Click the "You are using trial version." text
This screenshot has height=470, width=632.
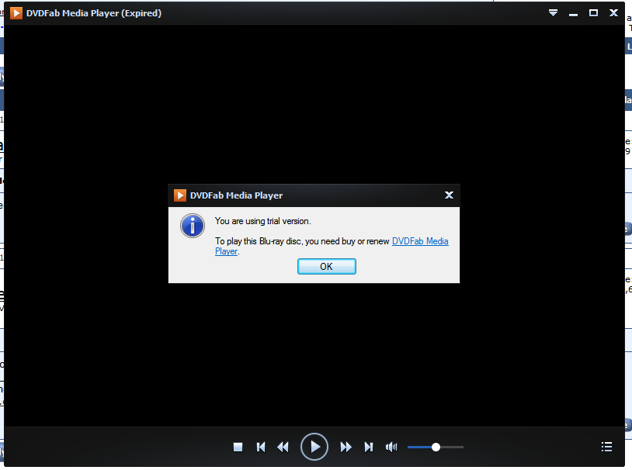[262, 221]
